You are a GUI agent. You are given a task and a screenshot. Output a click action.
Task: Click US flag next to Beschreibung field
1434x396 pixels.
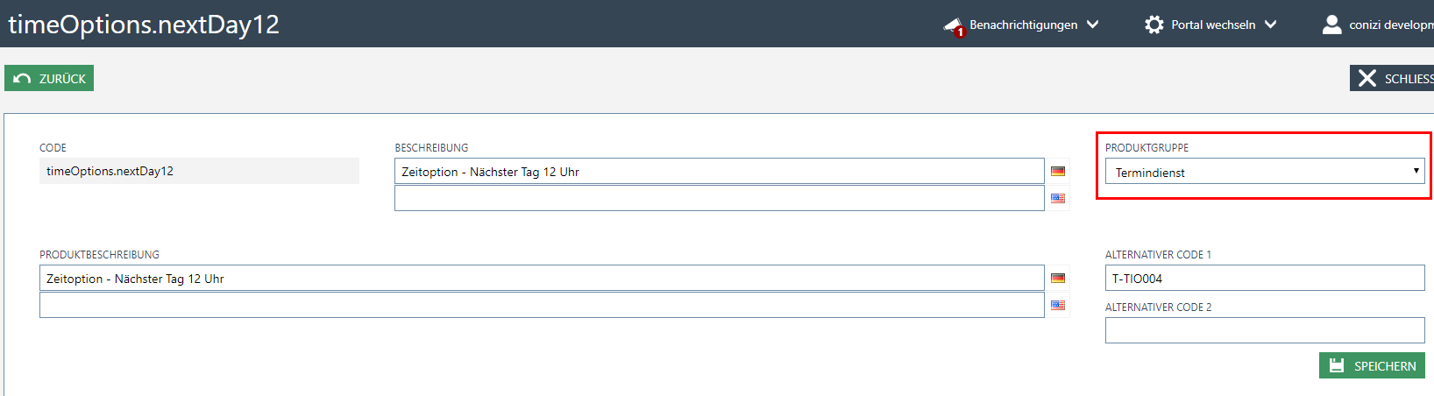tap(1058, 198)
